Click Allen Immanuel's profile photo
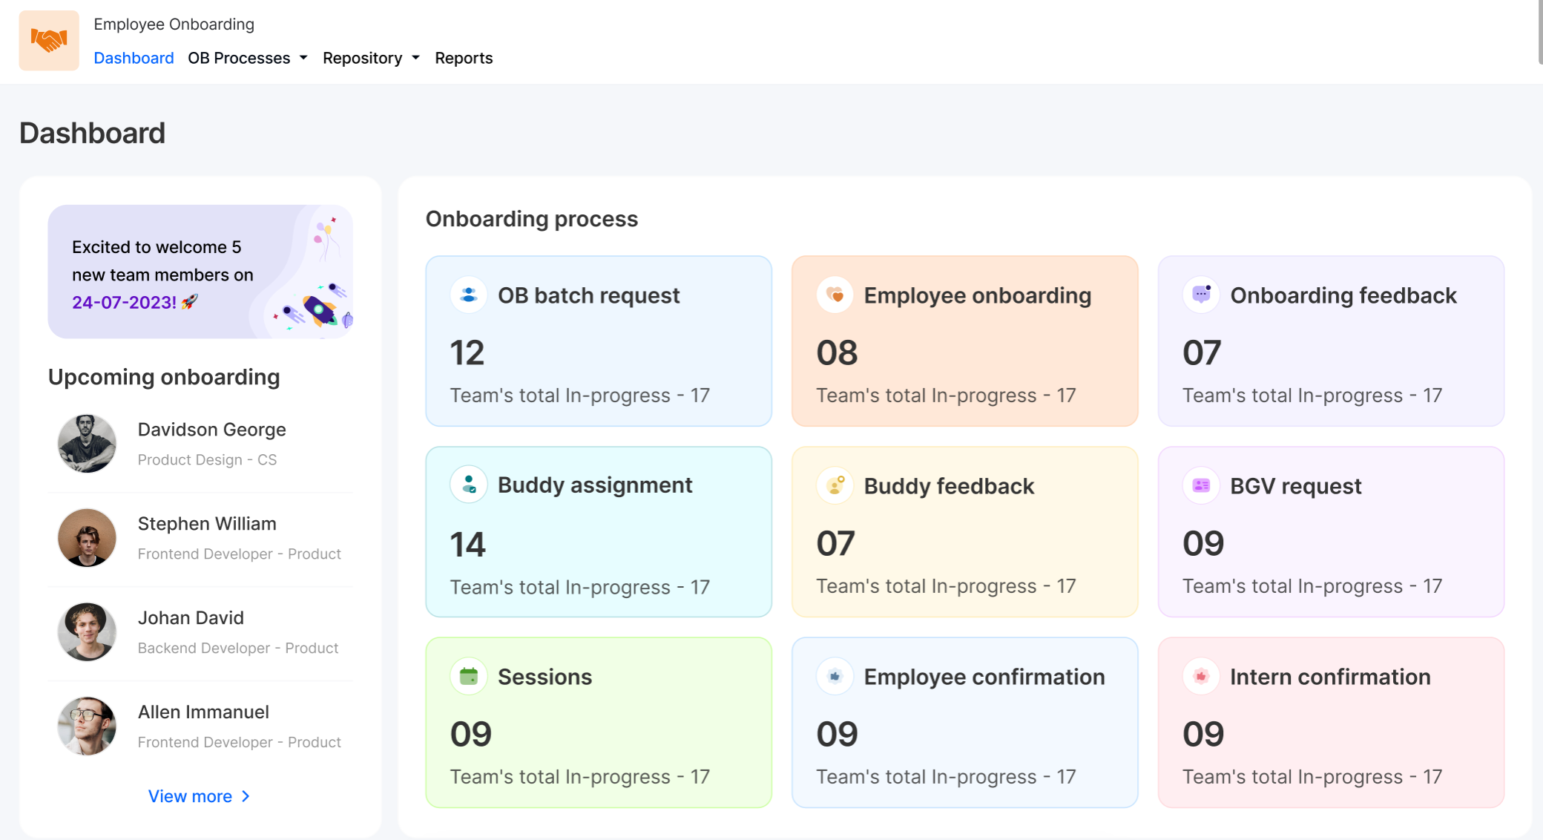This screenshot has width=1543, height=840. (x=87, y=726)
